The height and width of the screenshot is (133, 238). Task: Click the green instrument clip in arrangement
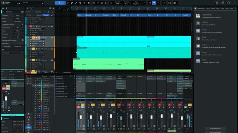pos(109,64)
